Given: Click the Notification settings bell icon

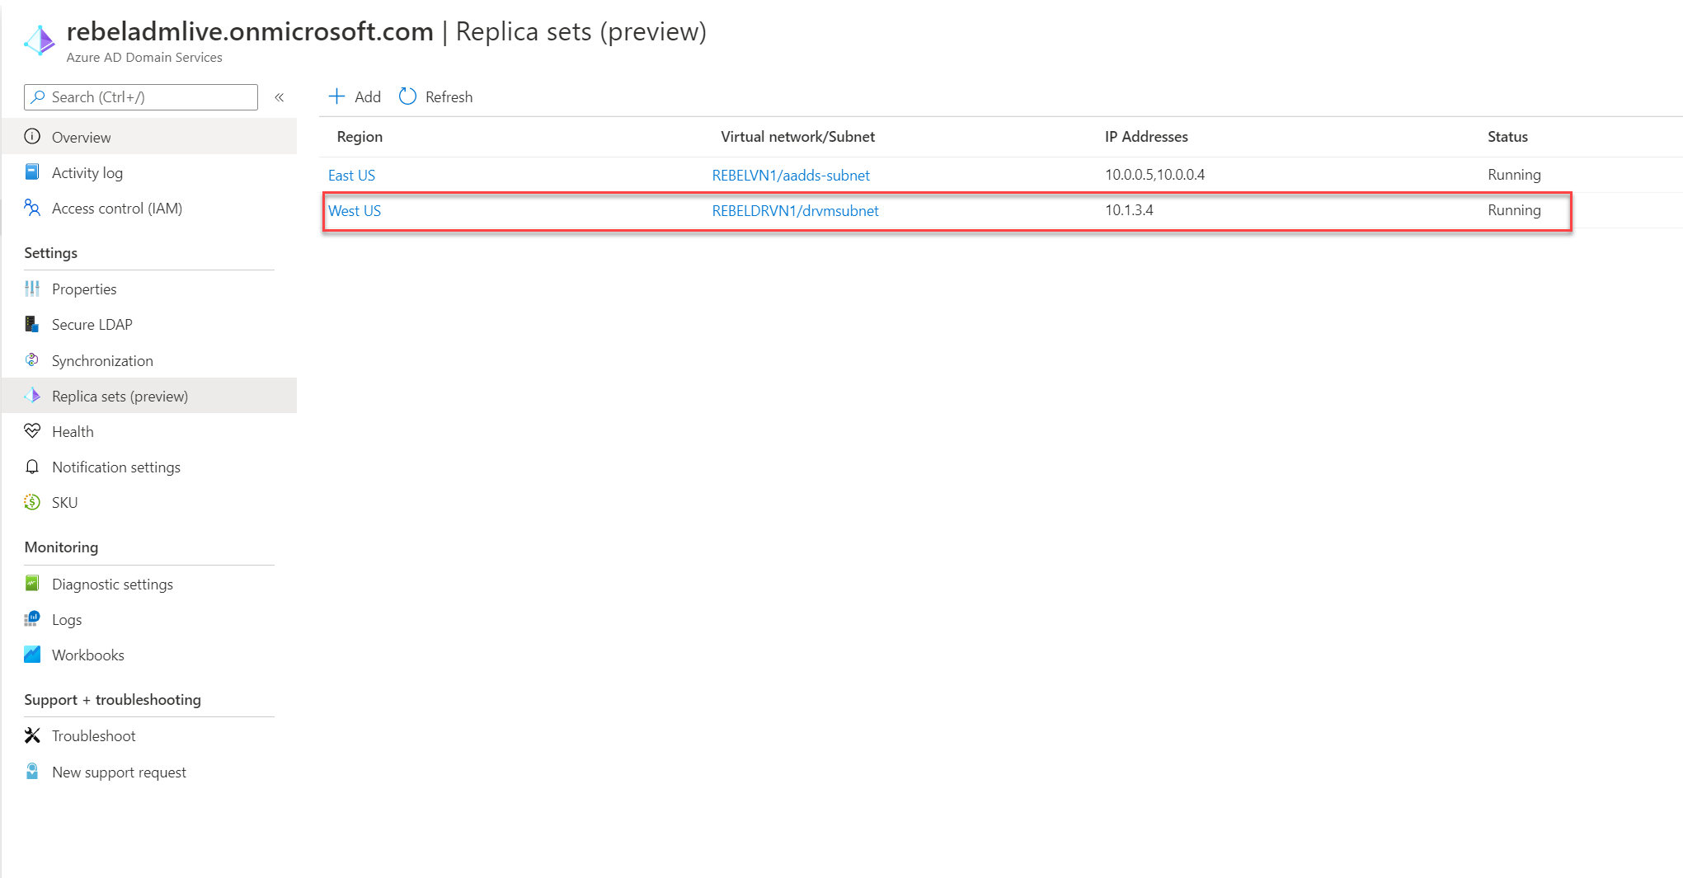Looking at the screenshot, I should point(32,467).
